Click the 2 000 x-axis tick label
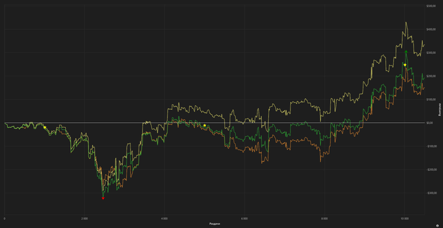The width and height of the screenshot is (443, 228). click(x=84, y=218)
